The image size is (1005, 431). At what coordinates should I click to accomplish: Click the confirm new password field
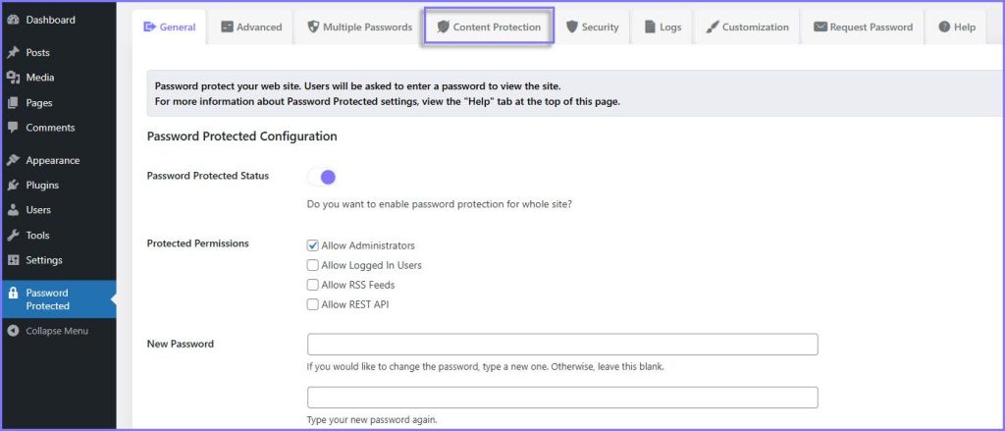(562, 398)
